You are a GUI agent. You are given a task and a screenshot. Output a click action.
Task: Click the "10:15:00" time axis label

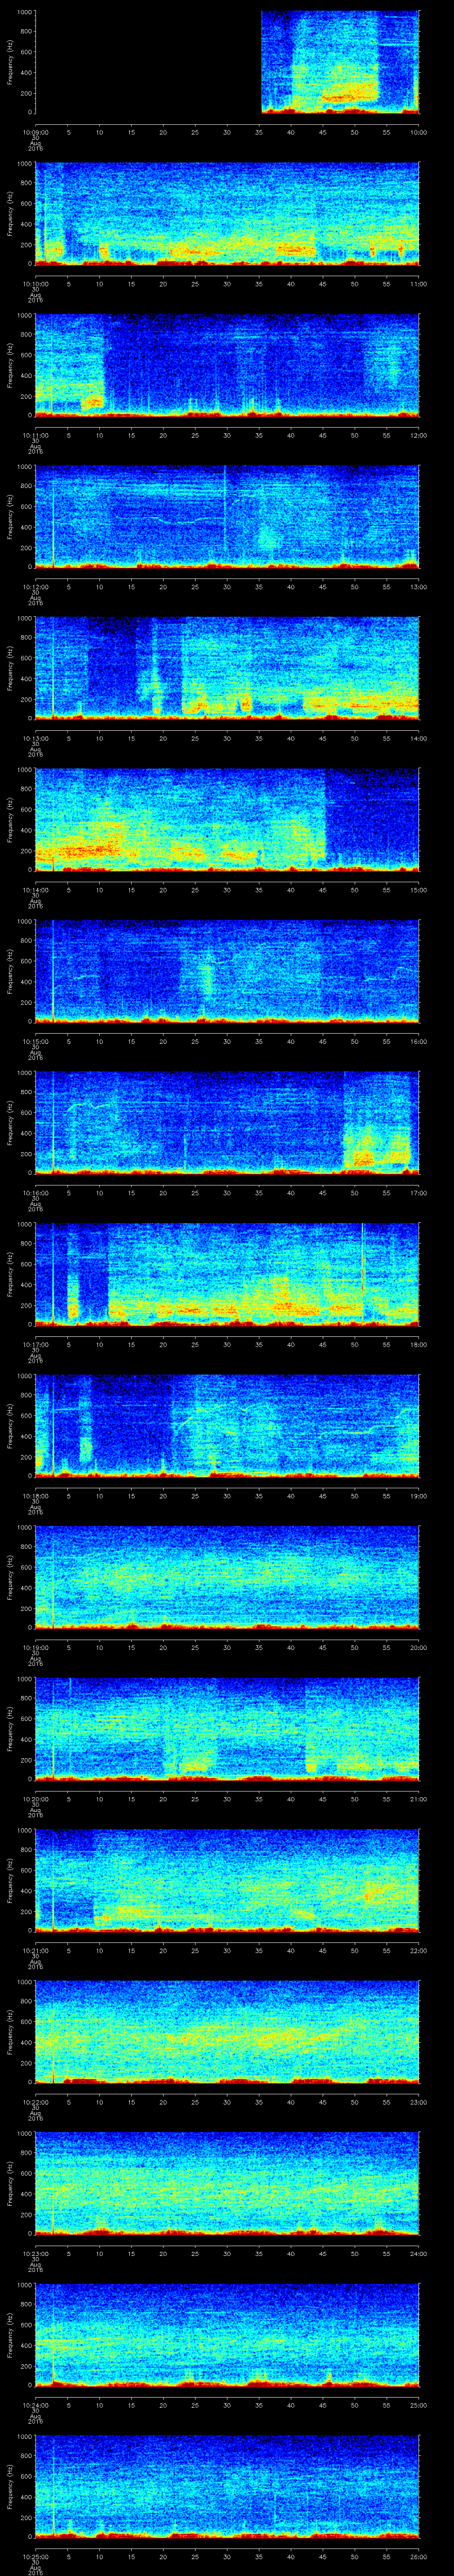click(36, 1041)
